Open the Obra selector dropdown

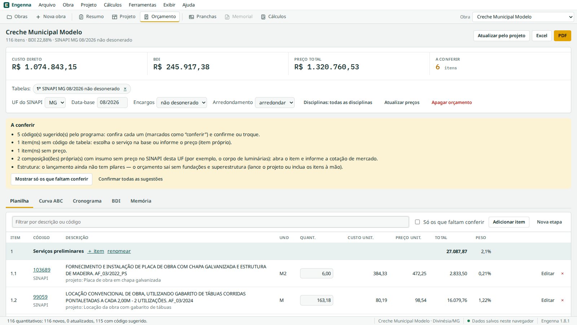(x=523, y=17)
